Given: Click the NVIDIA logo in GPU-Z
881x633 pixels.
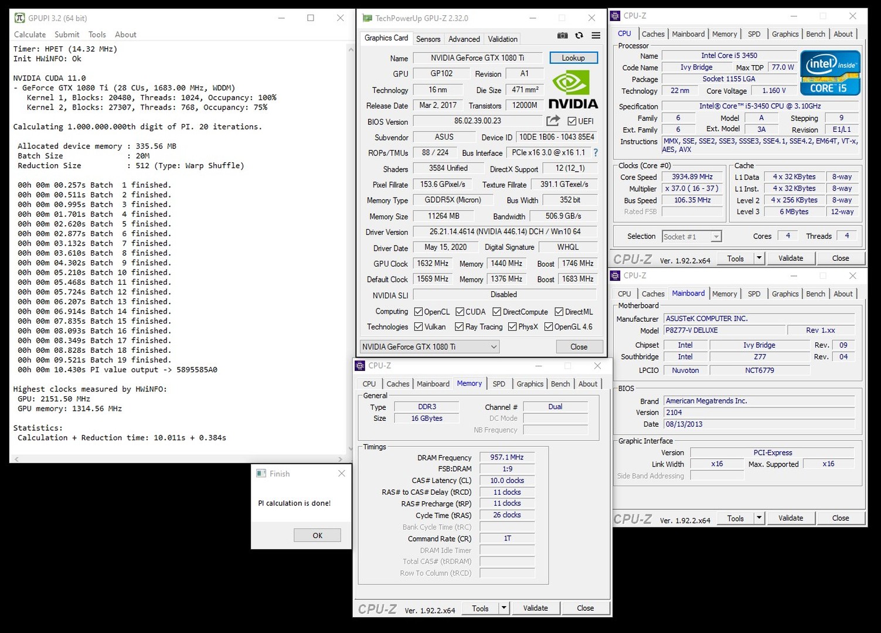Looking at the screenshot, I should tap(573, 90).
